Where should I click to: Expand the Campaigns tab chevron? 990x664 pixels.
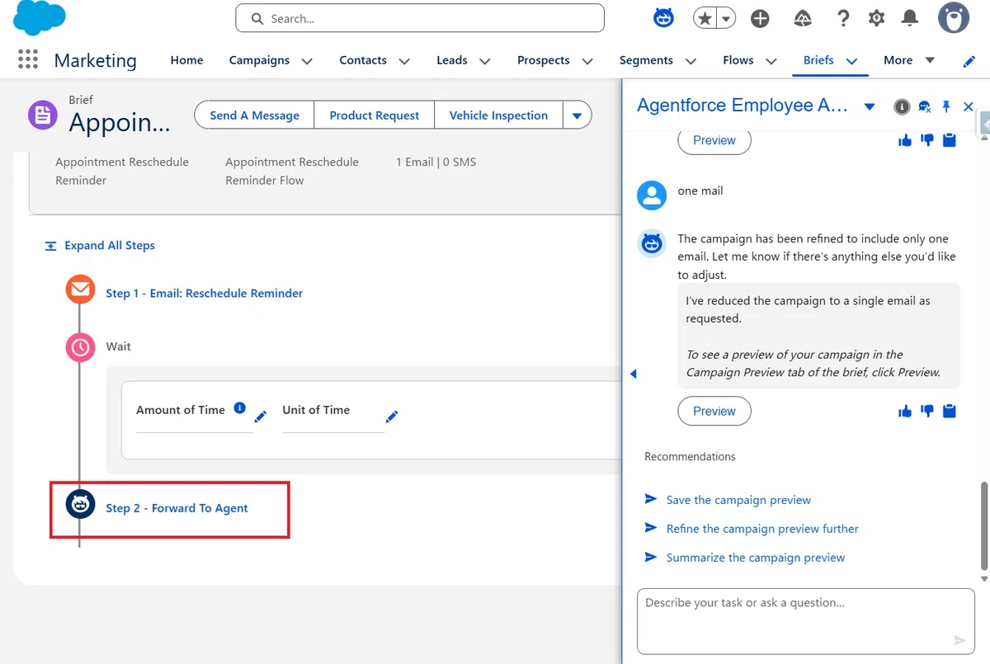[x=307, y=61]
